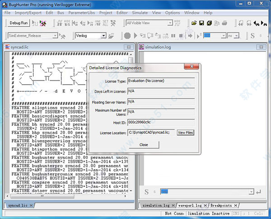
Task: Click the License Type field
Action: 161,81
